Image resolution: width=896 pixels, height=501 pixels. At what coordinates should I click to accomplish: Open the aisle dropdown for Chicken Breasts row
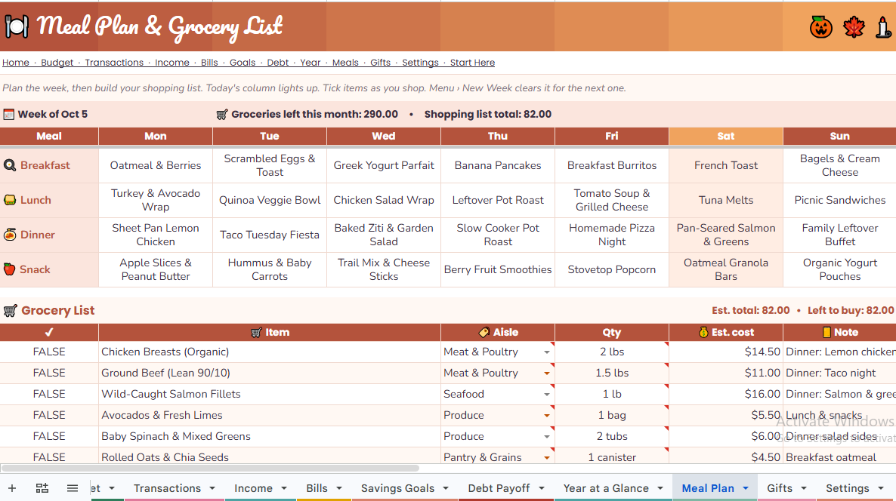tap(547, 352)
